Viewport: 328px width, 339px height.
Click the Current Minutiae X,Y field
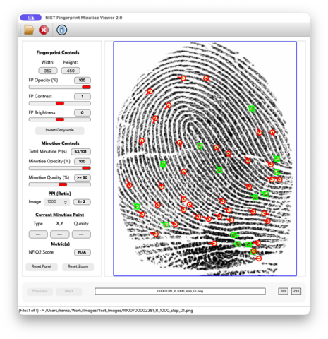click(60, 234)
